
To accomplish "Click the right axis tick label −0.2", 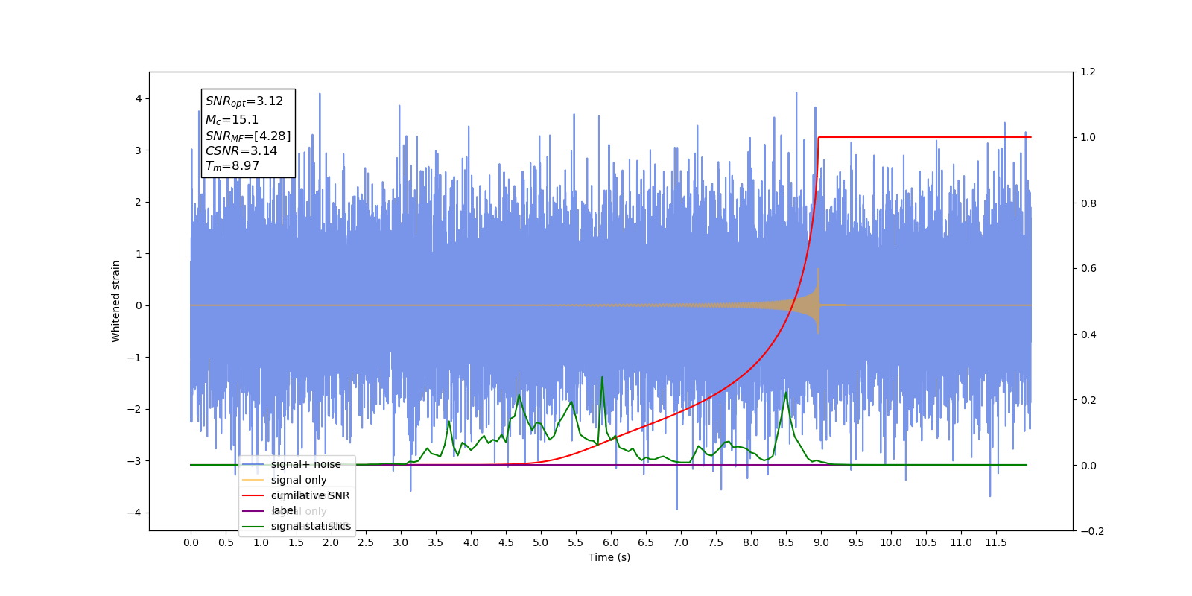I will (1091, 531).
